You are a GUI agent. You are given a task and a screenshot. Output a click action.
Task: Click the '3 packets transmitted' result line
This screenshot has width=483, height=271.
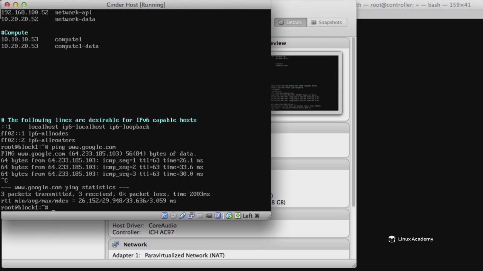pyautogui.click(x=105, y=194)
